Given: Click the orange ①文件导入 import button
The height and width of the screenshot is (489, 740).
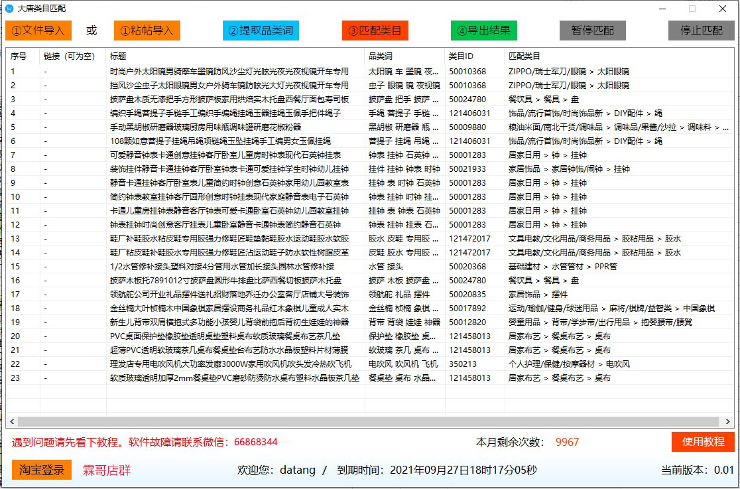Looking at the screenshot, I should point(38,31).
